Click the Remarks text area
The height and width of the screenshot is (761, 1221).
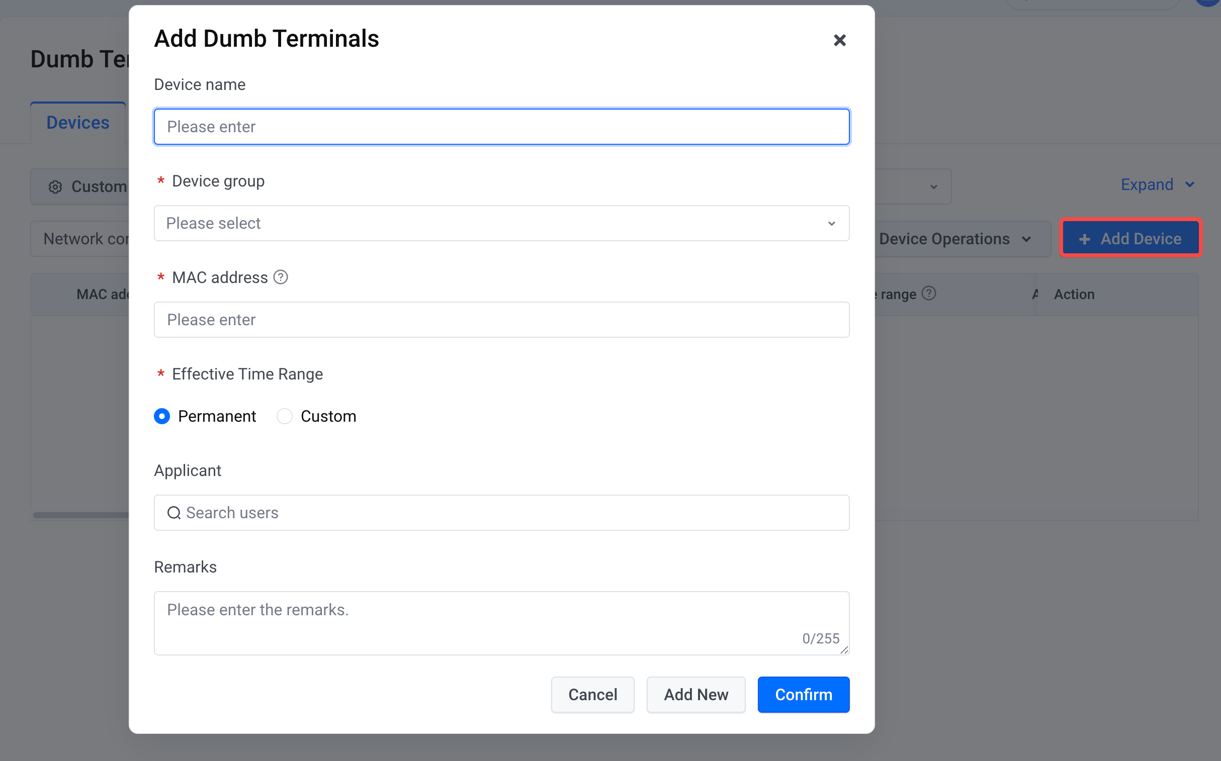501,623
